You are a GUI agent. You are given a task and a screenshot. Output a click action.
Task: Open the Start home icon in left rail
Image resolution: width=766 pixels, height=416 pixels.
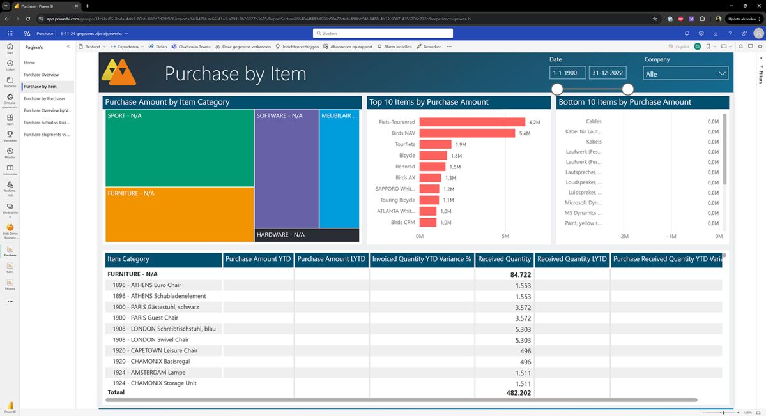coord(10,47)
